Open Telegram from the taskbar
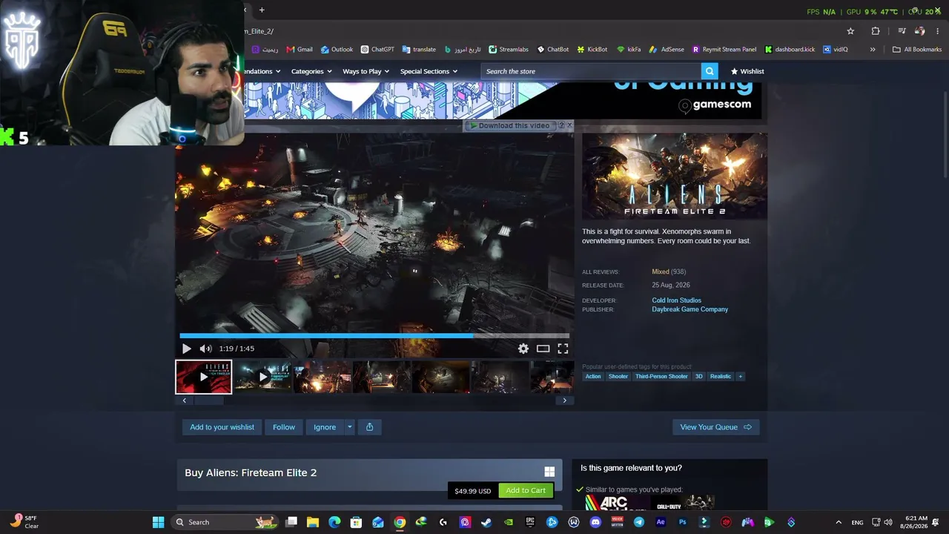Image resolution: width=949 pixels, height=534 pixels. (639, 522)
